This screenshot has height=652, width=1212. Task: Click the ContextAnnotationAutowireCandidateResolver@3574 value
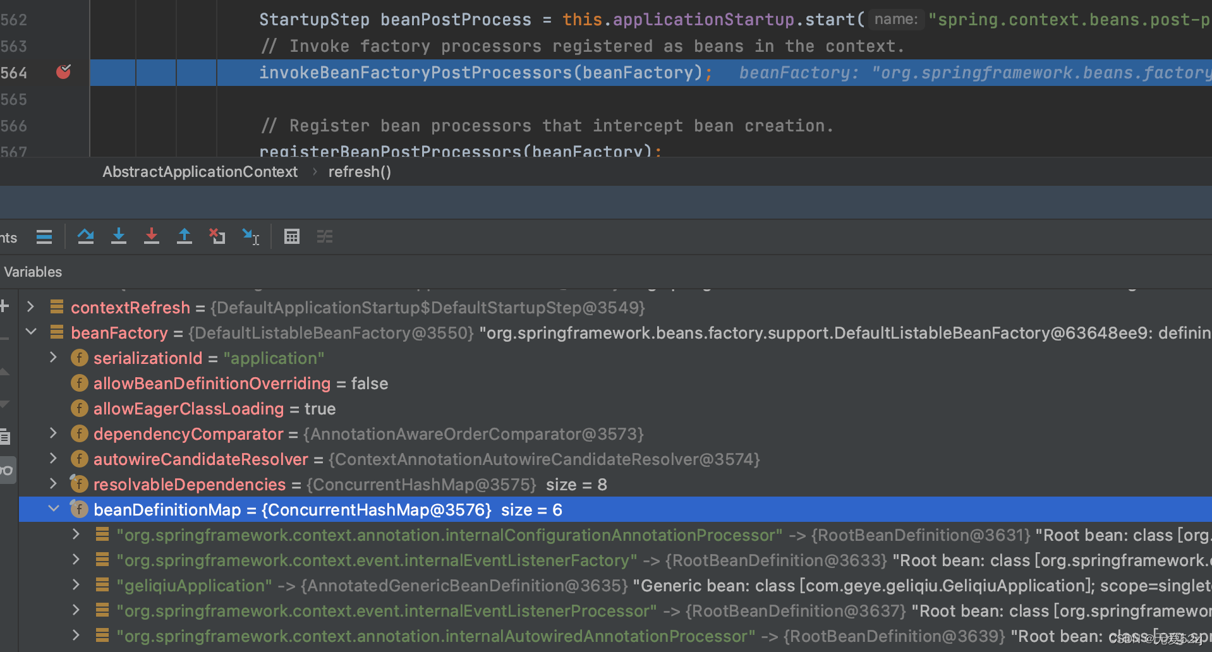tap(544, 459)
